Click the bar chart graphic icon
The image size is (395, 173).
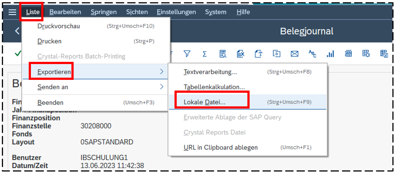pyautogui.click(x=330, y=54)
